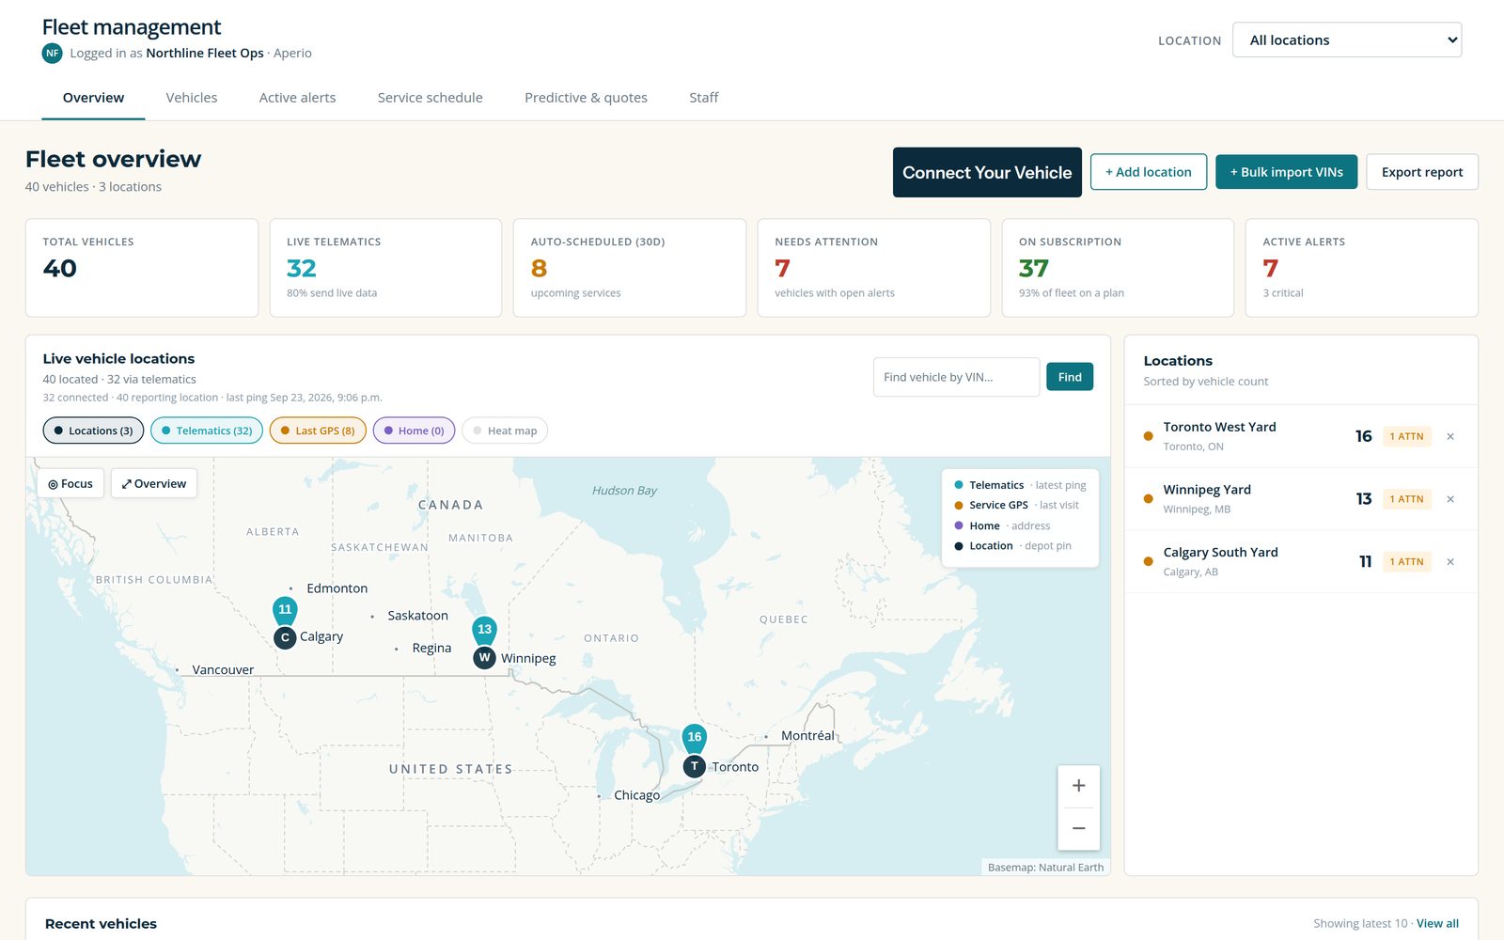
Task: Select the Overview tab
Action: tap(93, 98)
